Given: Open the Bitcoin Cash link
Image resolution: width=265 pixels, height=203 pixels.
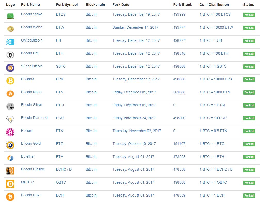Looking at the screenshot, I should [x=31, y=195].
